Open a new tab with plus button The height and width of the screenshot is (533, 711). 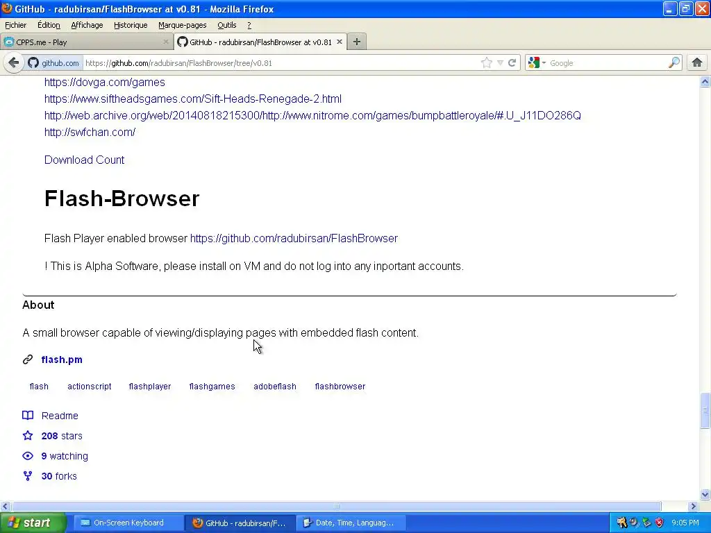coord(357,42)
